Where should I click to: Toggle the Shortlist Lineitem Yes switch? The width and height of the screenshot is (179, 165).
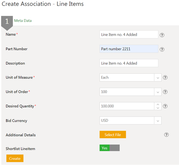pos(109,148)
